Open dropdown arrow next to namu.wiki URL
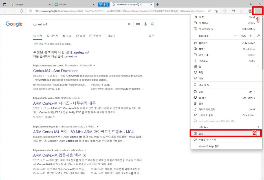This screenshot has height=180, width=264. tap(82, 98)
